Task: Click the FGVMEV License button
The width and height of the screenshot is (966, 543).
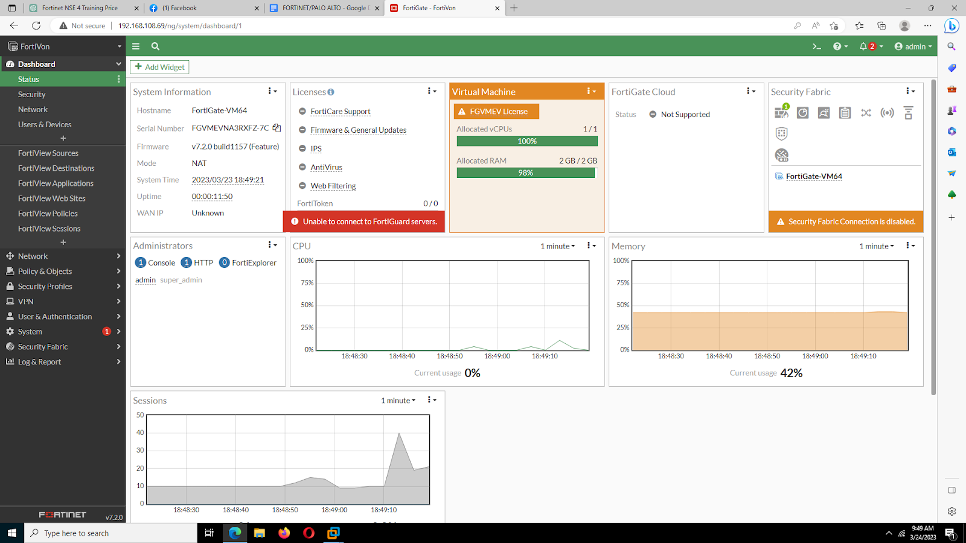Action: coord(496,112)
